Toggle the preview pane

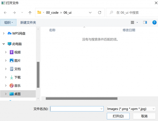coord(145,22)
